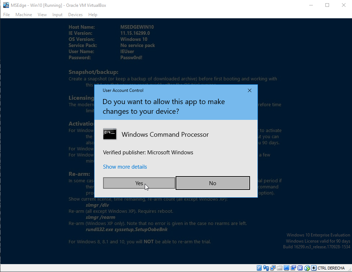Click the mouse integration status icon
The height and width of the screenshot is (272, 352).
coord(307,268)
